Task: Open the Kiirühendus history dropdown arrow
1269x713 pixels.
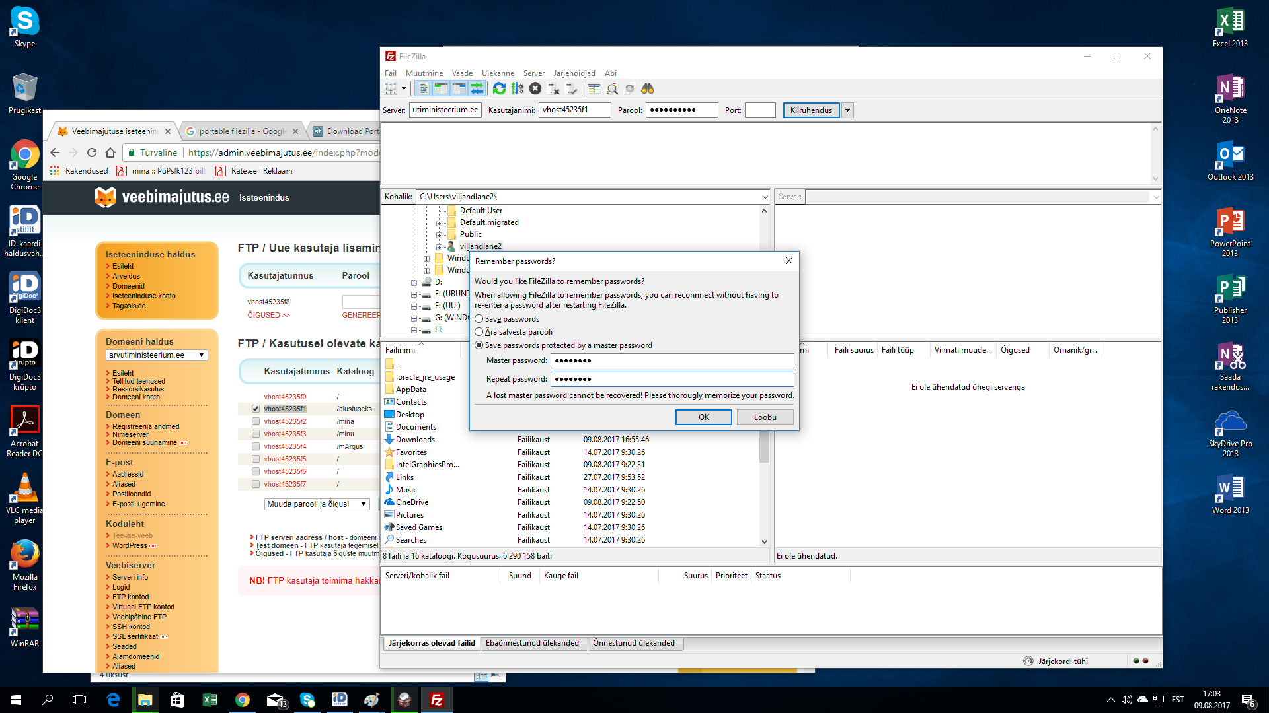Action: [x=847, y=110]
